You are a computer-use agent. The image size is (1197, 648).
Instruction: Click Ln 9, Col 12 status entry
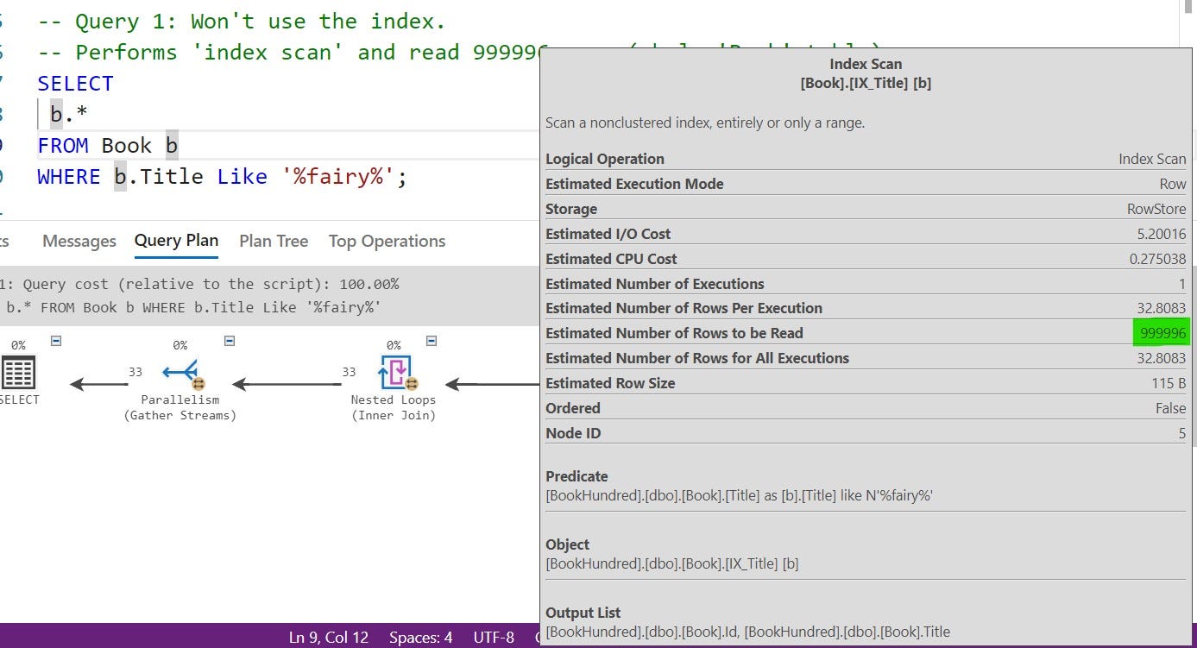tap(329, 638)
